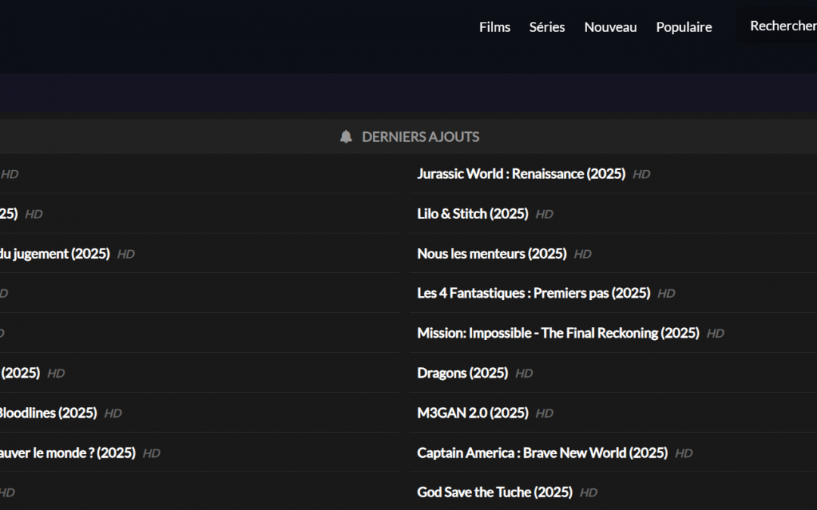Open Mission: Impossible - The Final Reckoning

558,333
